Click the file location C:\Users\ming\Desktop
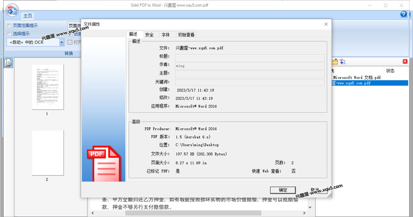The height and width of the screenshot is (217, 413). coord(197,145)
